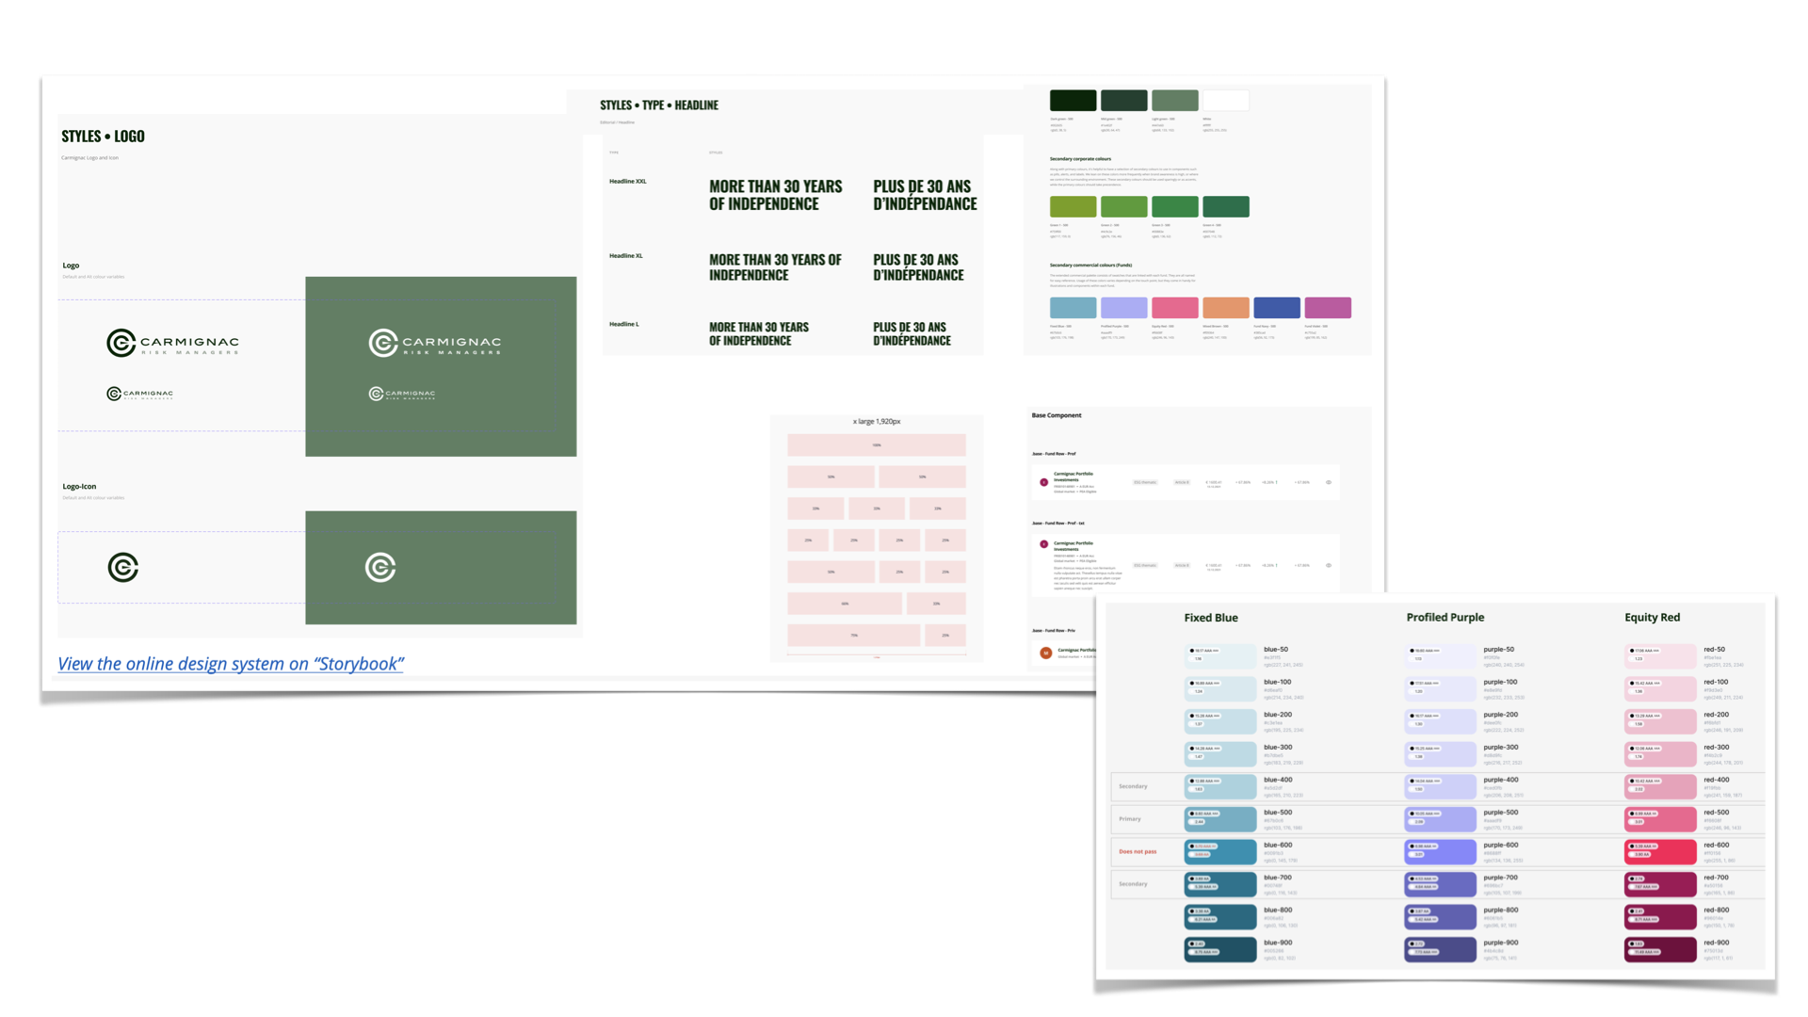This screenshot has width=1808, height=1017.
Task: Click the blue-900 shade swatch
Action: coord(1220,949)
